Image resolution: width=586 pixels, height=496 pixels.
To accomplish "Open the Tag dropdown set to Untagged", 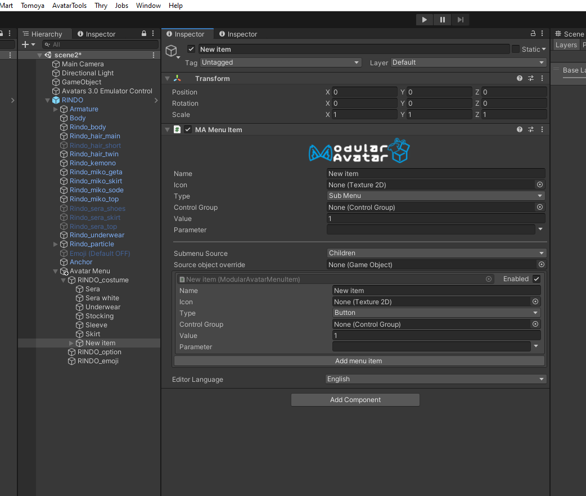I will tap(281, 62).
